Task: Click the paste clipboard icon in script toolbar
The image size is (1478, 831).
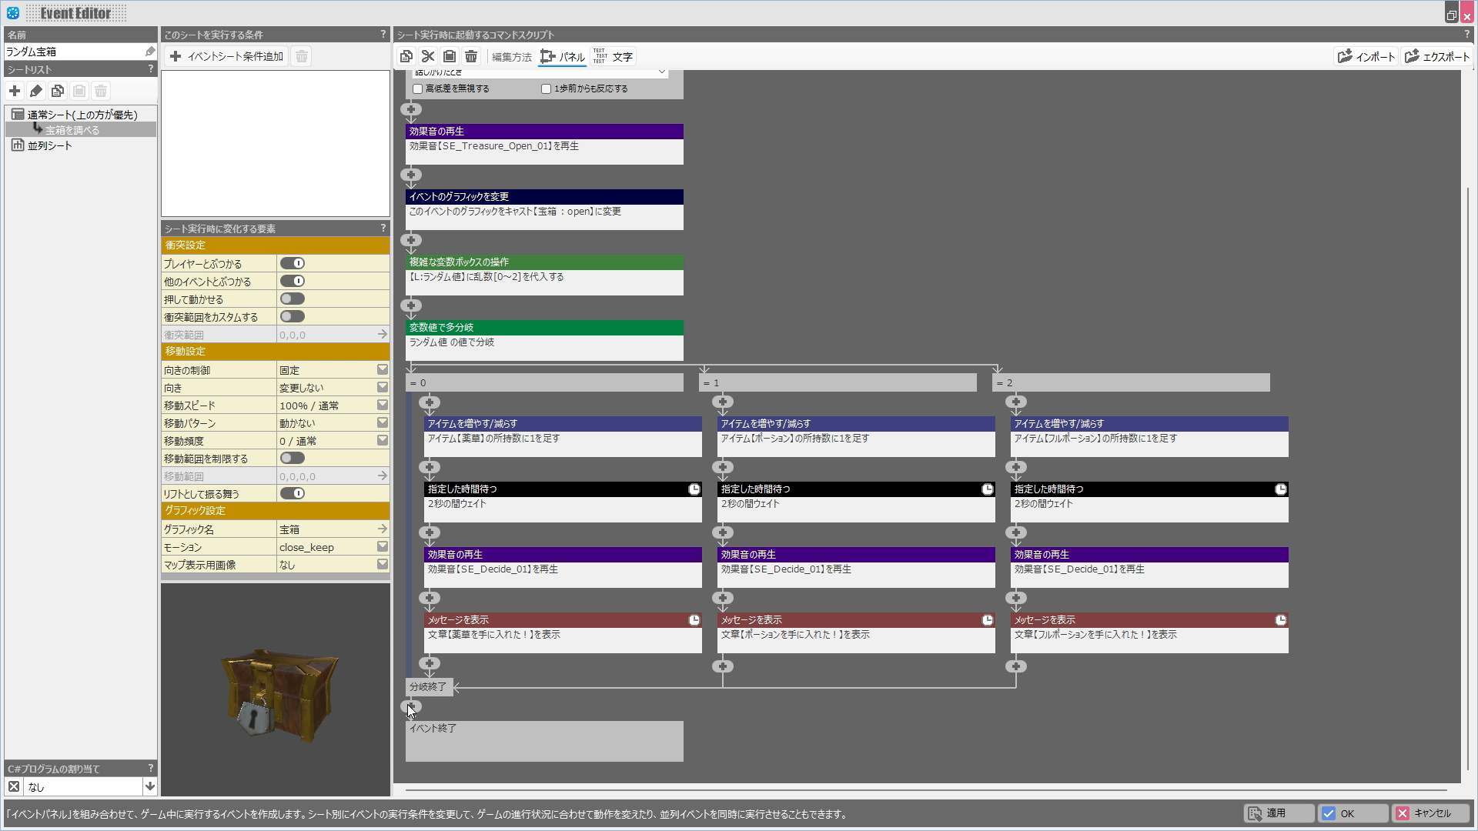Action: click(450, 56)
